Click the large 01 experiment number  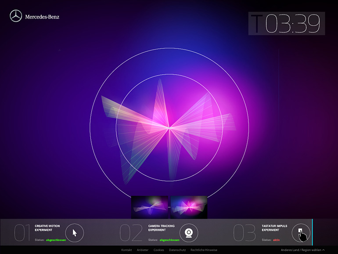(x=22, y=233)
